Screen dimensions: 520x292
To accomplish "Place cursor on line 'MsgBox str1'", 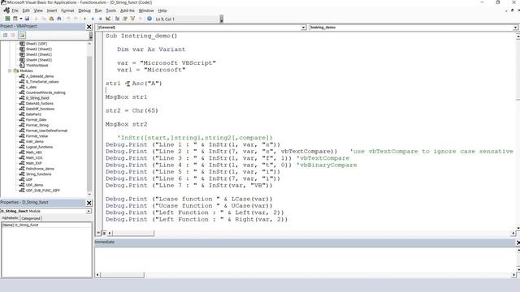I will pos(127,97).
